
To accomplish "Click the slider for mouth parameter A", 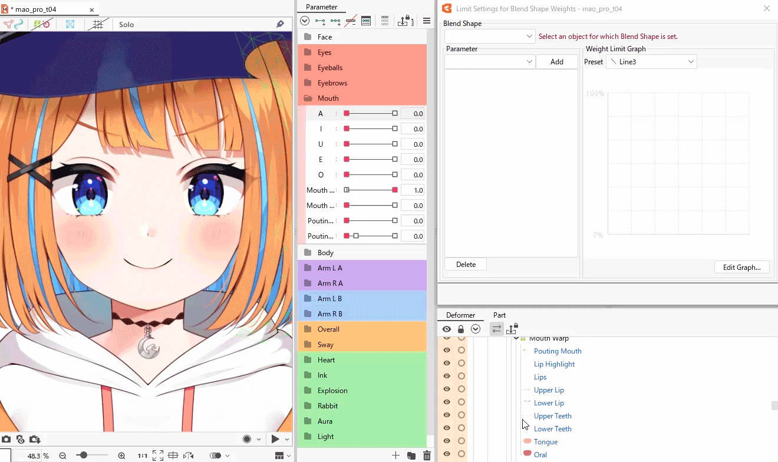I will 371,114.
